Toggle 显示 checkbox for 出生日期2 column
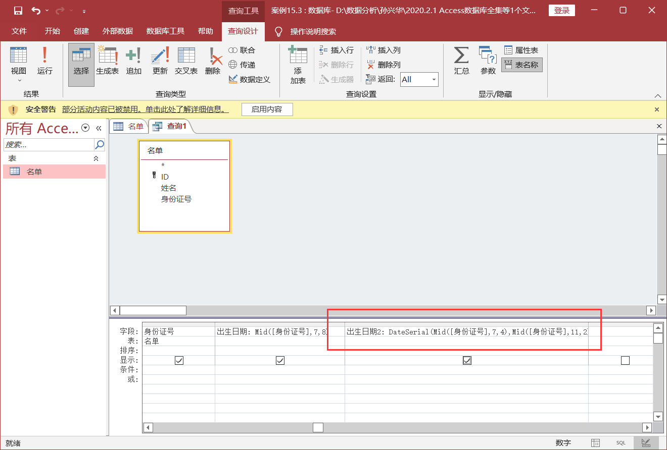 (467, 360)
